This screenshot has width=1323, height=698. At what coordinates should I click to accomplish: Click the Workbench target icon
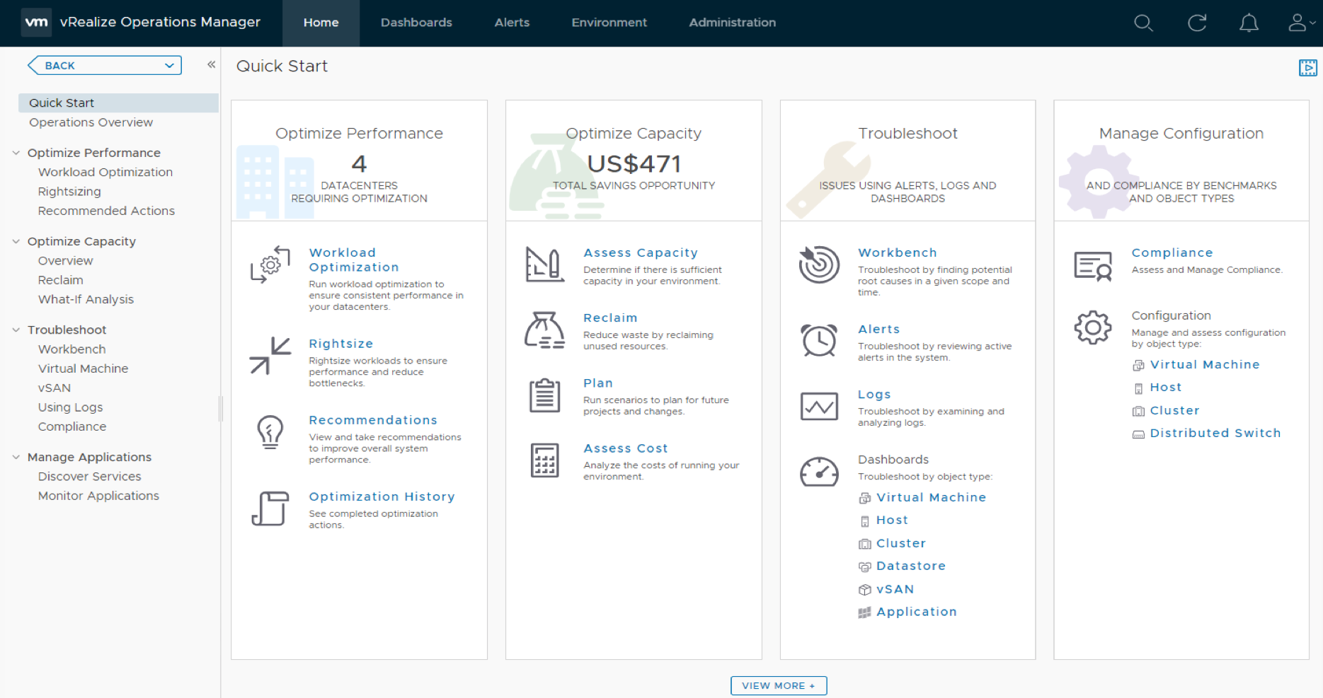point(819,264)
